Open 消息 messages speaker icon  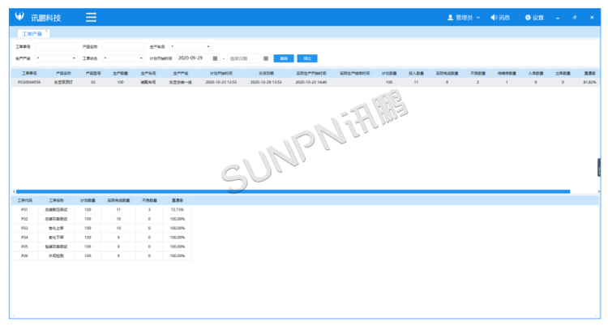[x=494, y=17]
